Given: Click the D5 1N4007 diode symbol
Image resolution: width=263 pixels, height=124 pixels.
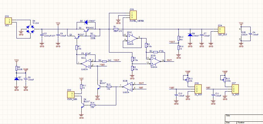Looking at the screenshot, I should tap(82, 21).
